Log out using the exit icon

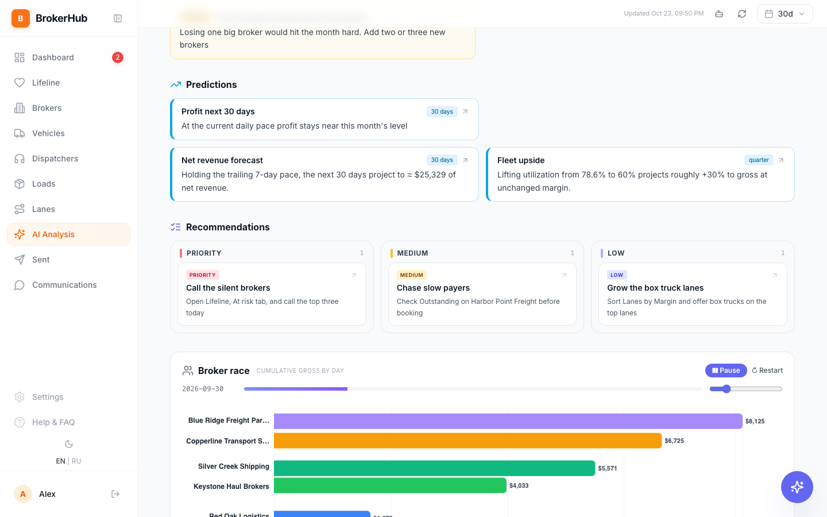[x=115, y=494]
